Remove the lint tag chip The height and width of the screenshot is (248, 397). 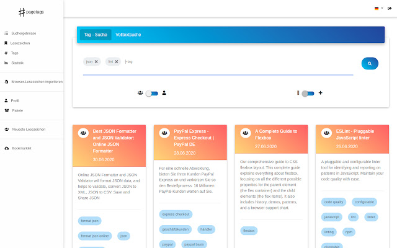(117, 61)
